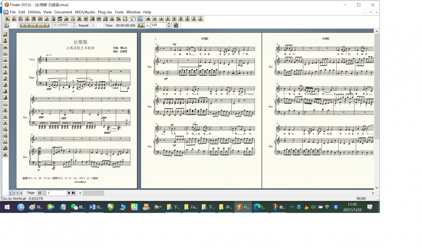
Task: Switch to layer 2 button
Action: point(14,193)
